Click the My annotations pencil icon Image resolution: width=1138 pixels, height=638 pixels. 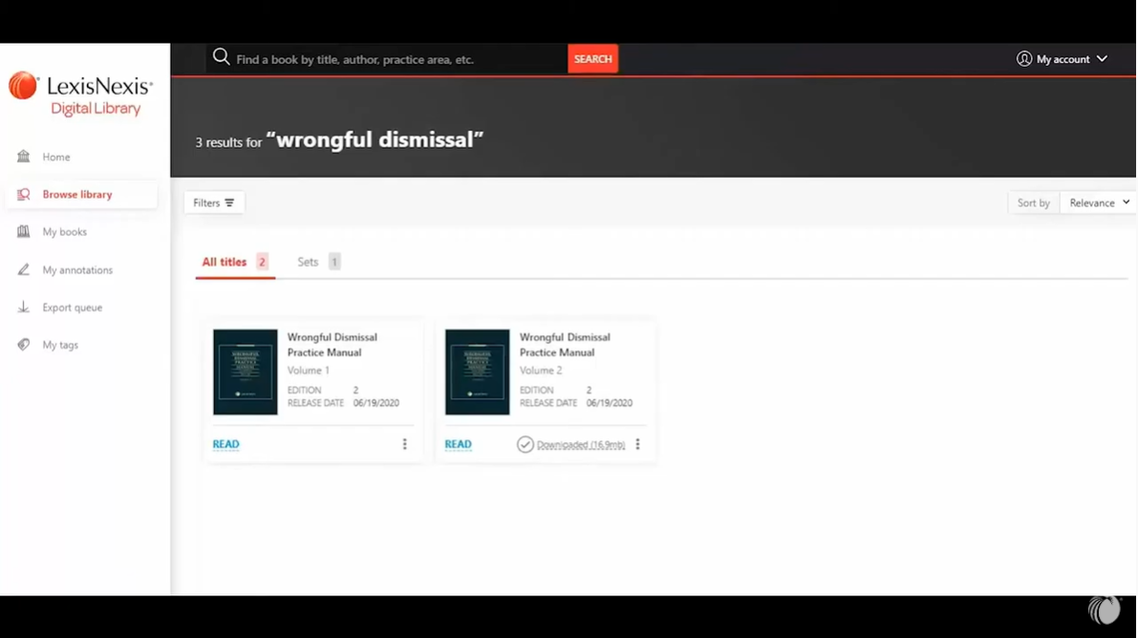point(24,269)
